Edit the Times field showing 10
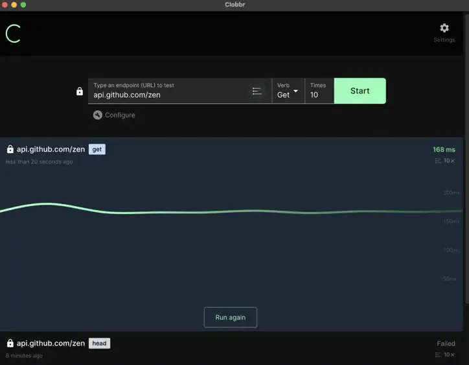The height and width of the screenshot is (365, 469). click(x=319, y=91)
